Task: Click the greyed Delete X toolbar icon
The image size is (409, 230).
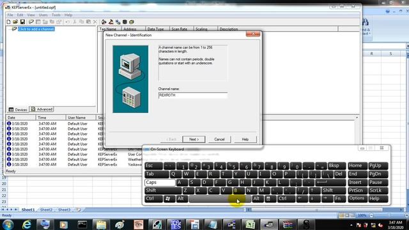Action: (x=95, y=22)
